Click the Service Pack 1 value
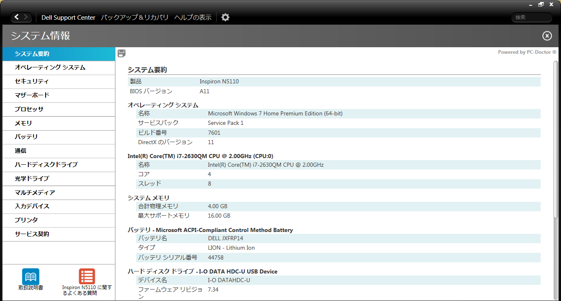This screenshot has height=301, width=561. coord(225,123)
